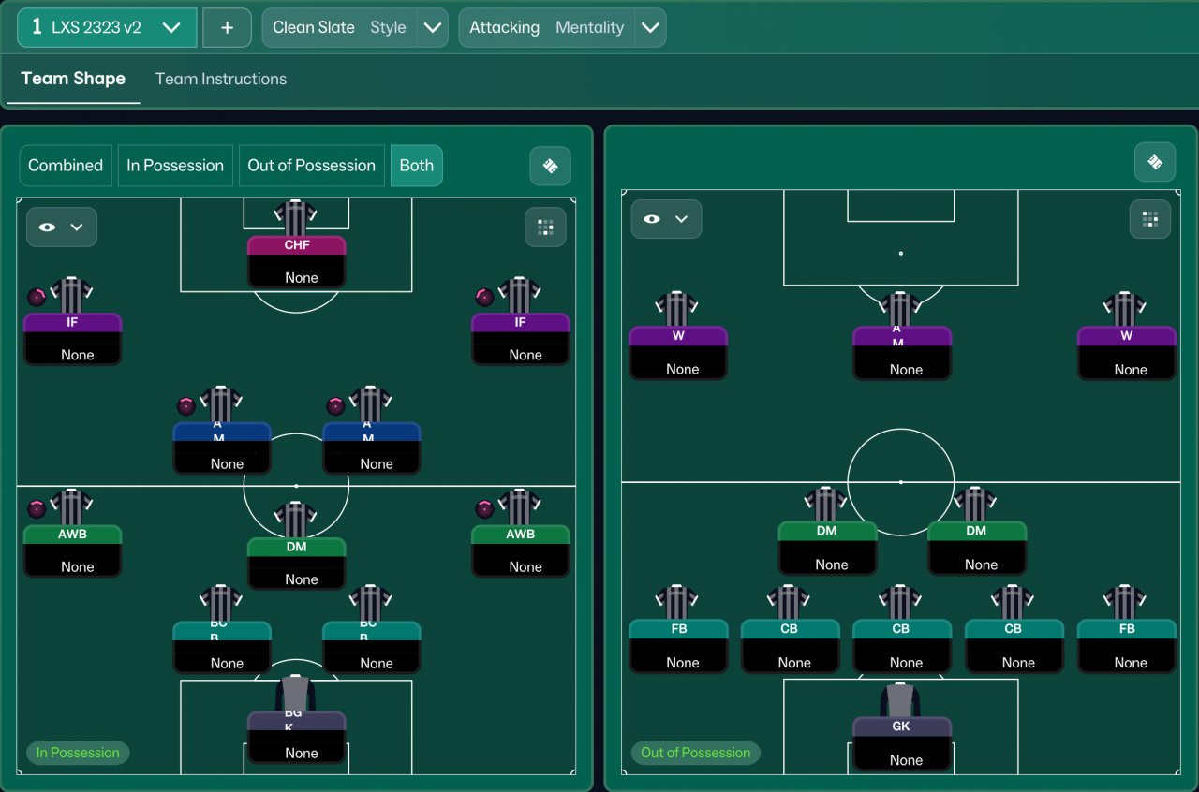Switch to the Team Shape tab

coord(73,79)
